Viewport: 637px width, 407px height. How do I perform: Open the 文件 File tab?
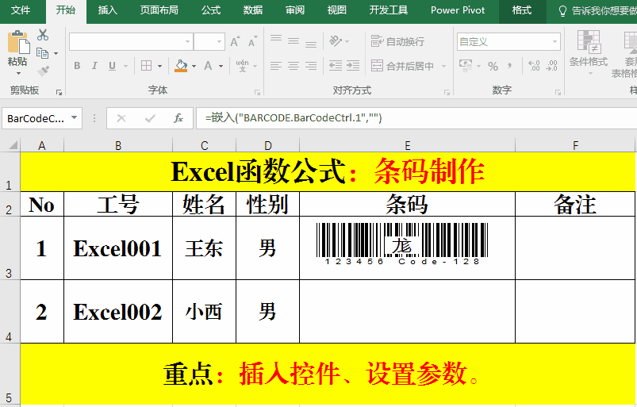click(21, 10)
